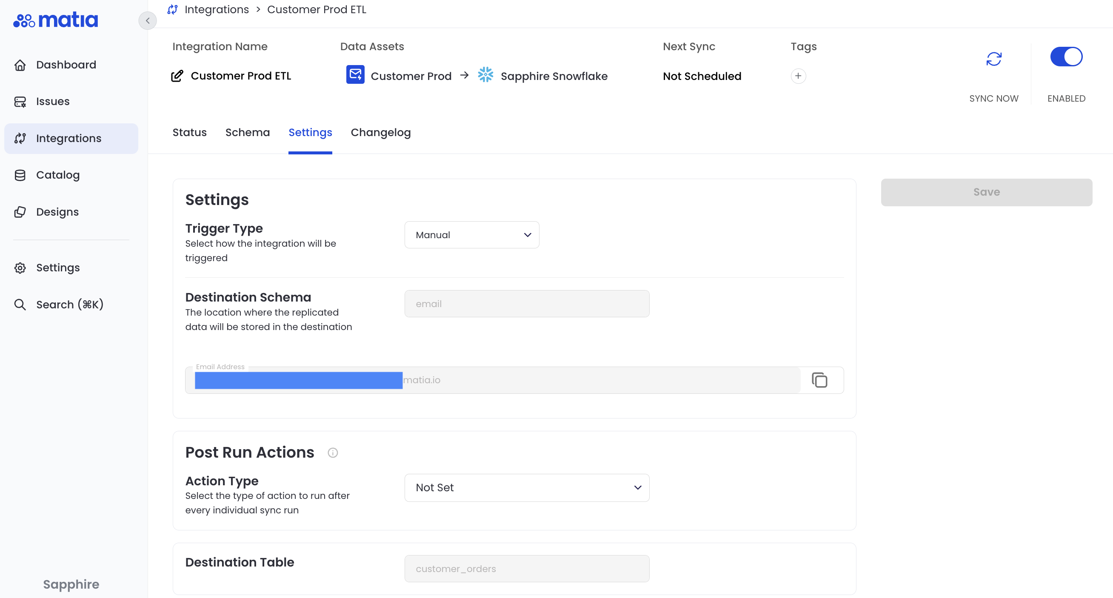The width and height of the screenshot is (1113, 598).
Task: Click the add tag plus icon
Action: [x=798, y=76]
